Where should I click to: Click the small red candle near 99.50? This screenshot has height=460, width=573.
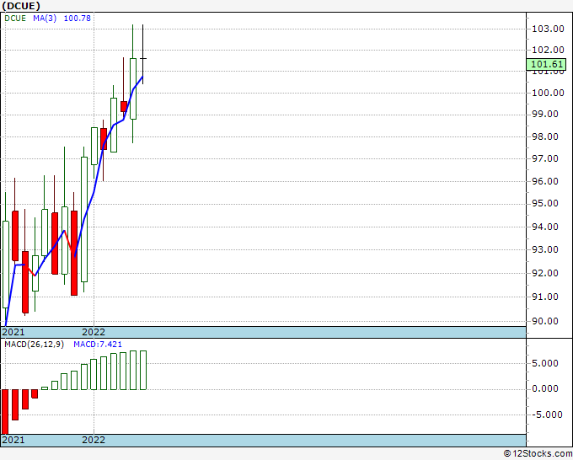tap(124, 106)
